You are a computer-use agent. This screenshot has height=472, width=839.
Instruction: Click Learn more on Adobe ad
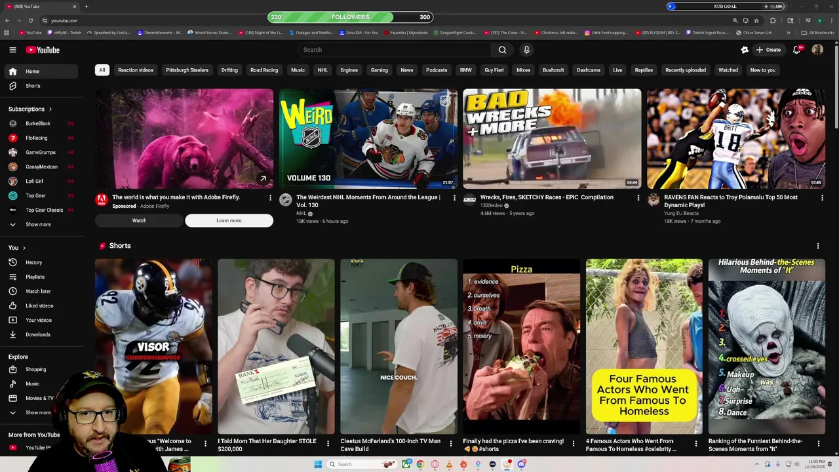[229, 221]
